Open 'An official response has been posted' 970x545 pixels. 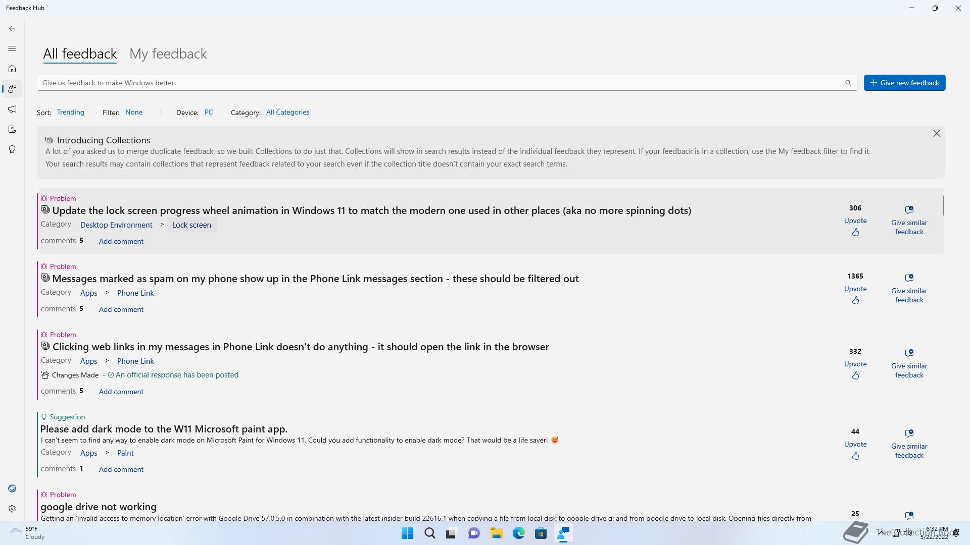[x=177, y=375]
